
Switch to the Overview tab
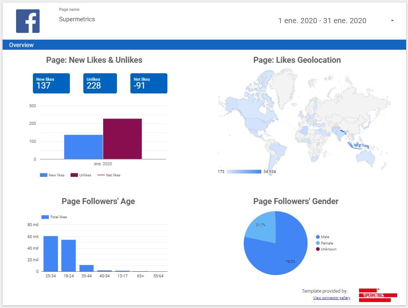click(21, 45)
